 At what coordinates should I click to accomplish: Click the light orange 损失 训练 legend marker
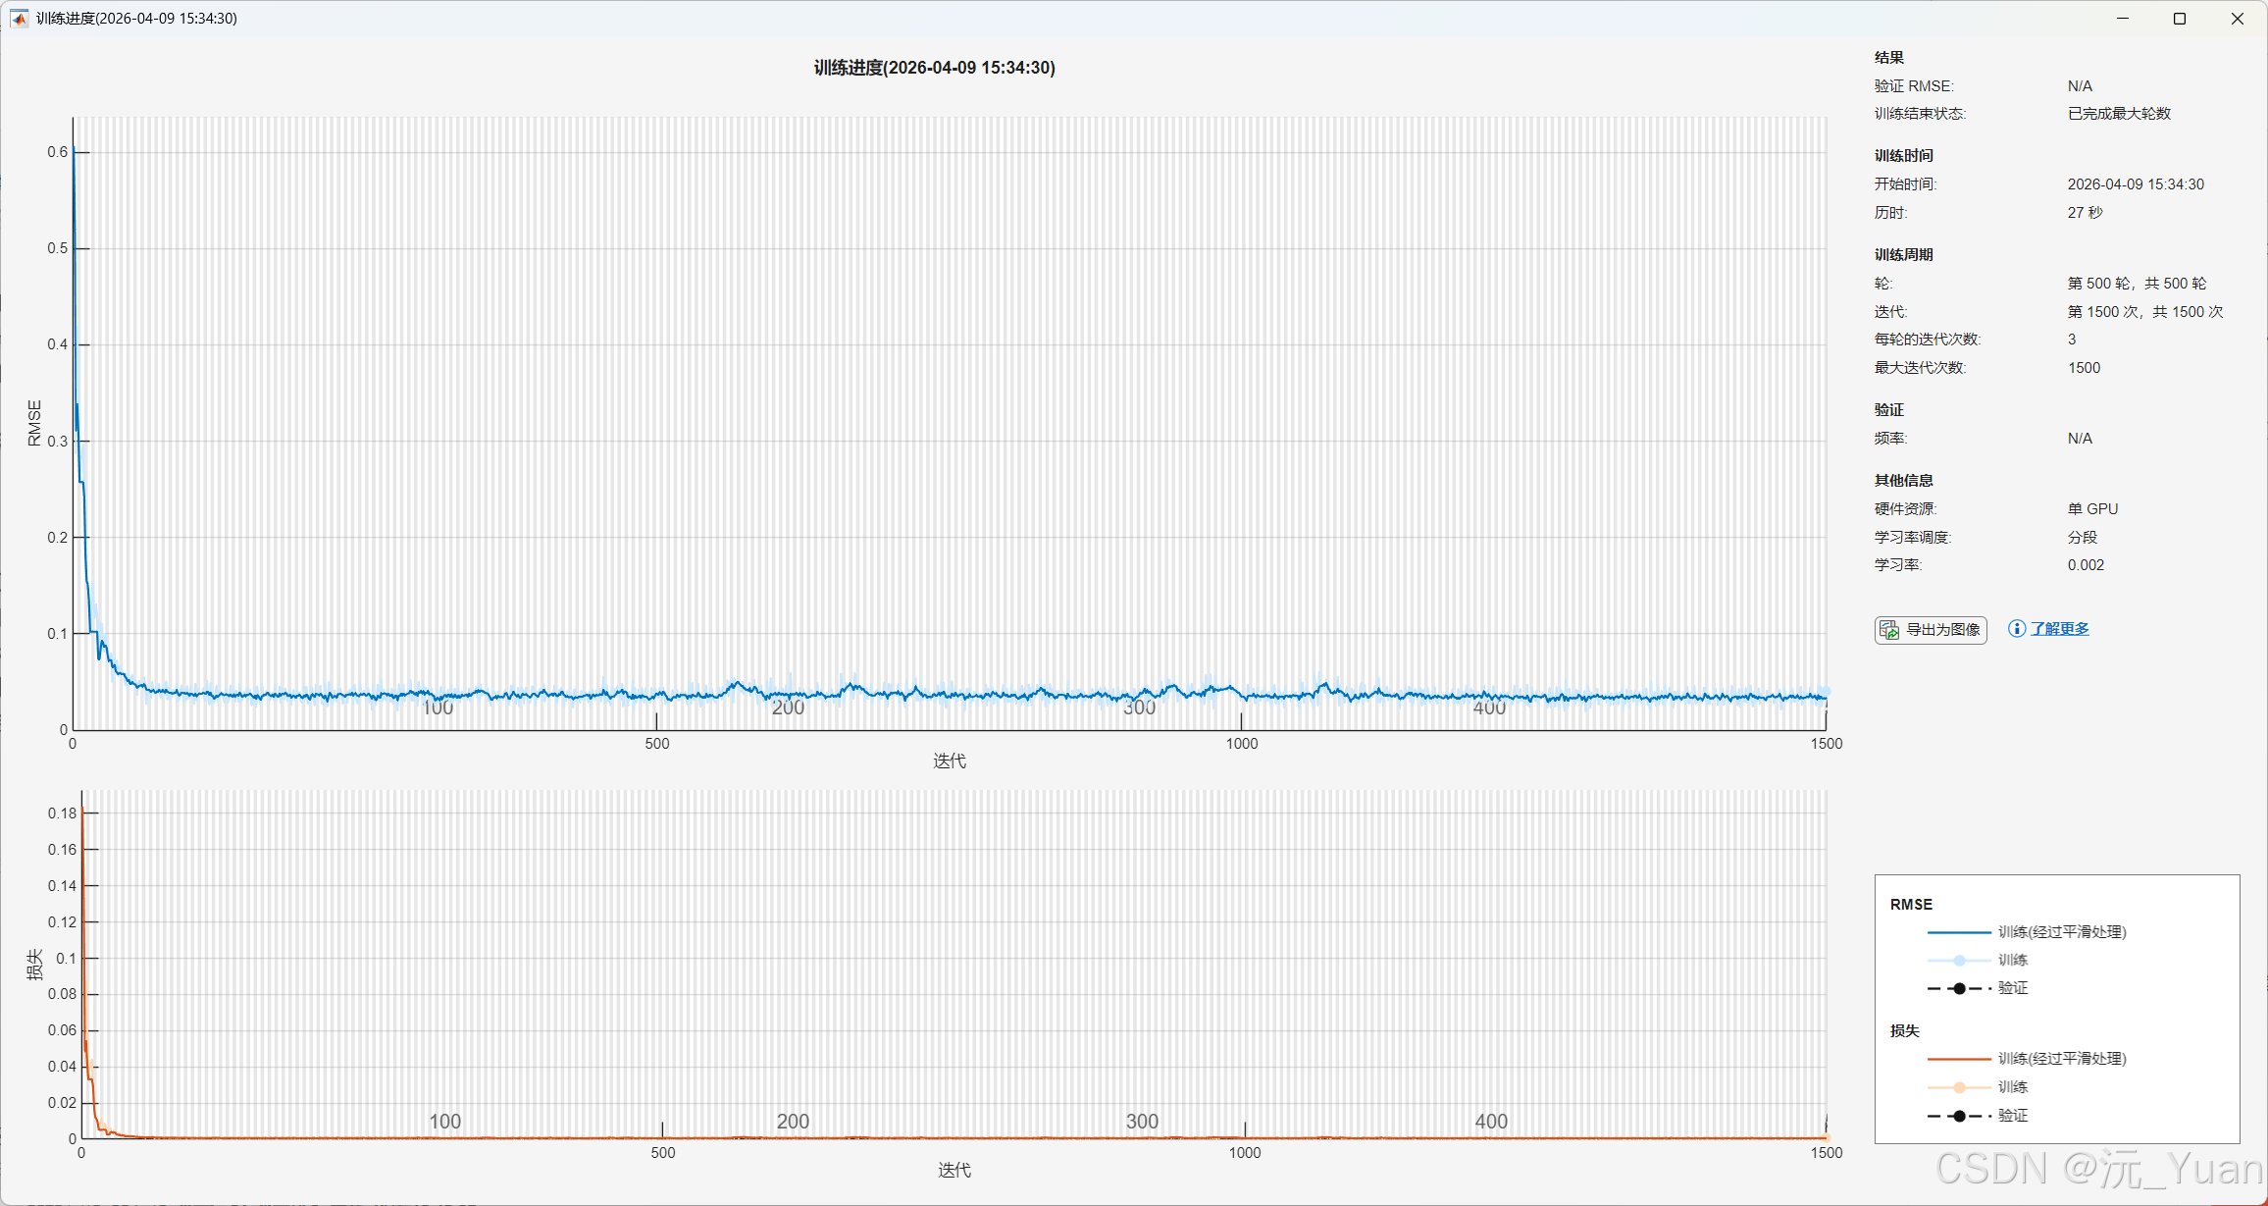1959,1087
